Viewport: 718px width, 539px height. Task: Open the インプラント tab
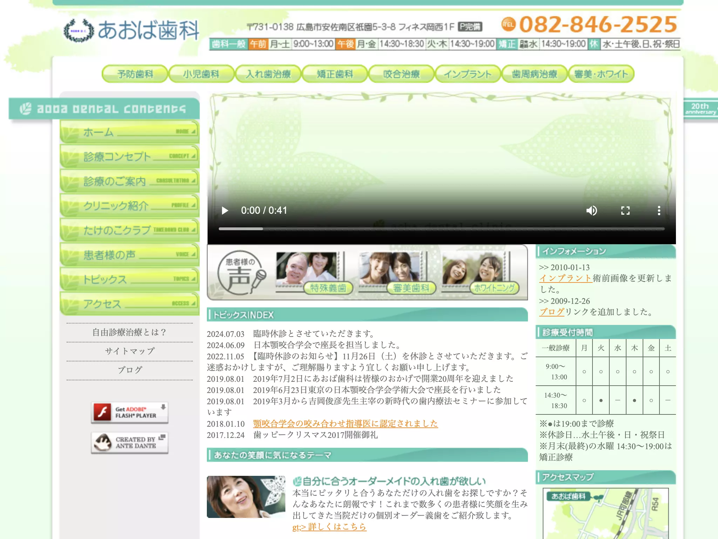468,74
